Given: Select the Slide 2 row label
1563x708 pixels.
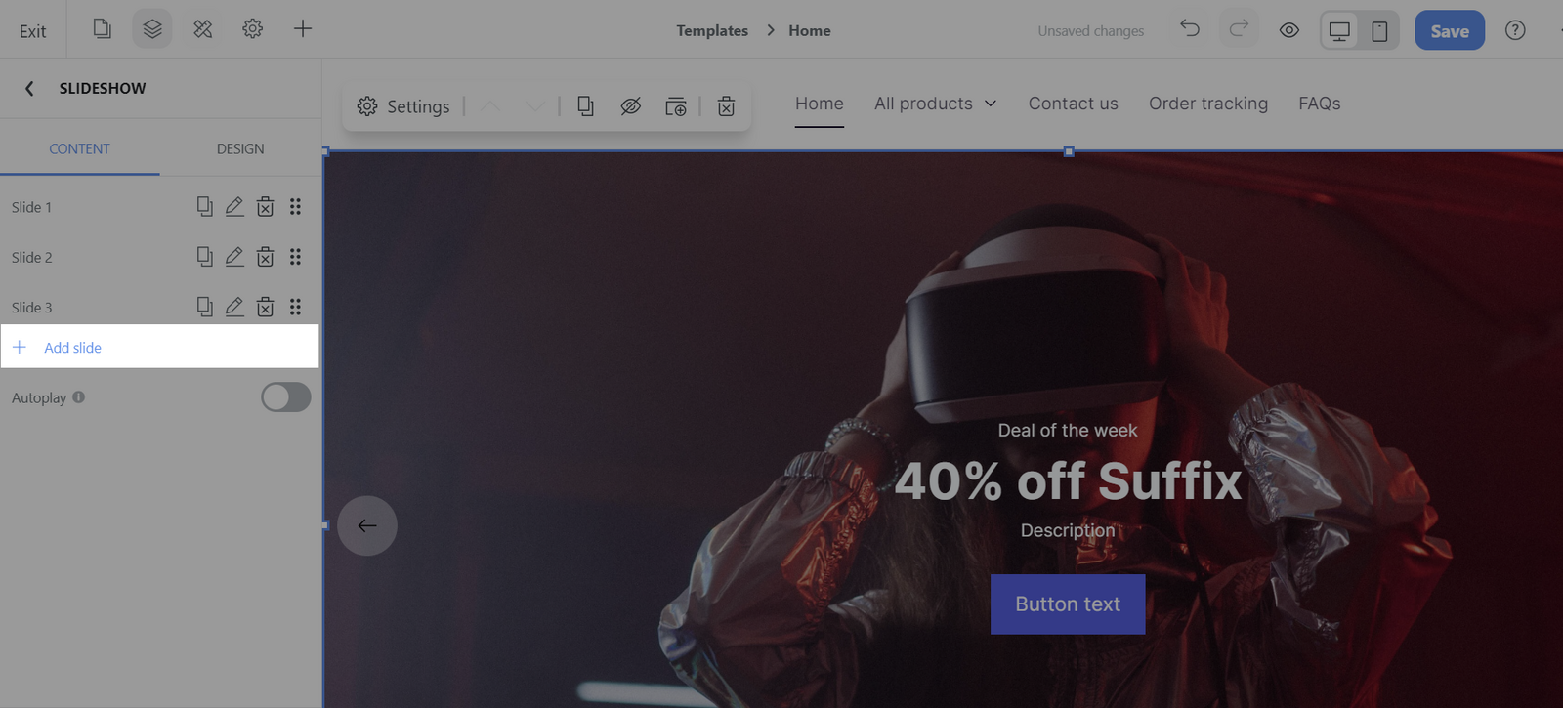Looking at the screenshot, I should click(x=31, y=257).
